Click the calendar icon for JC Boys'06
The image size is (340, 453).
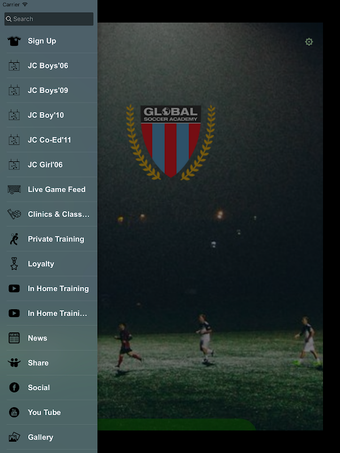[14, 66]
